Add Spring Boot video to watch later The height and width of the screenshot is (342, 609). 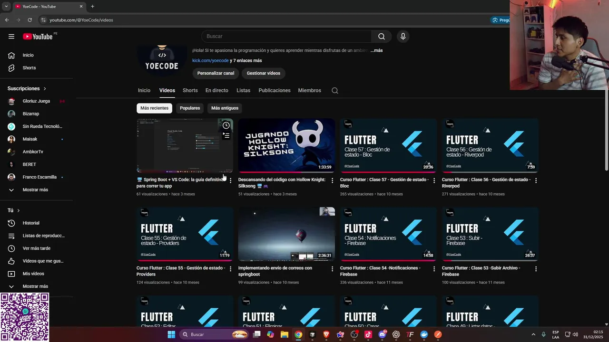coord(226,125)
